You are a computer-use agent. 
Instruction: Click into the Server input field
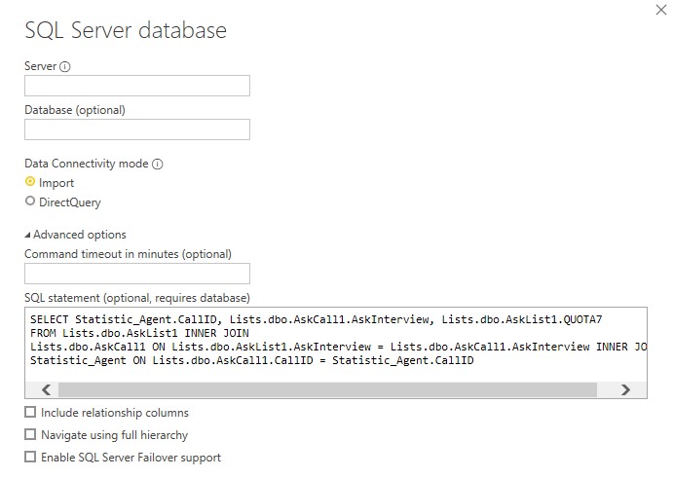coord(137,86)
